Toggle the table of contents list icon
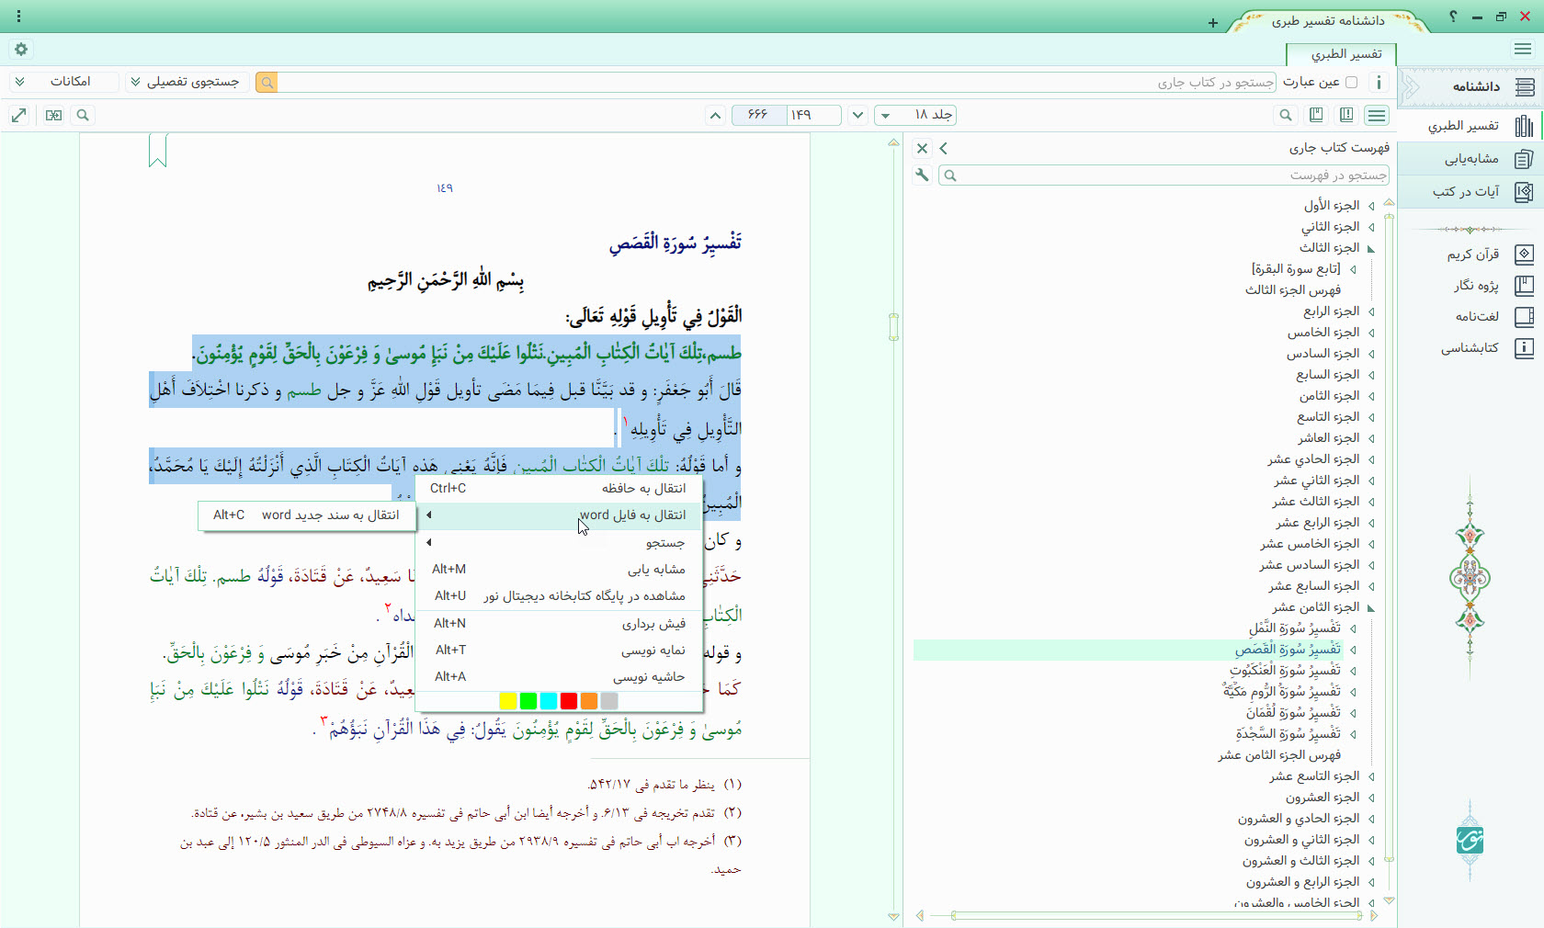The image size is (1544, 928). 1377,115
